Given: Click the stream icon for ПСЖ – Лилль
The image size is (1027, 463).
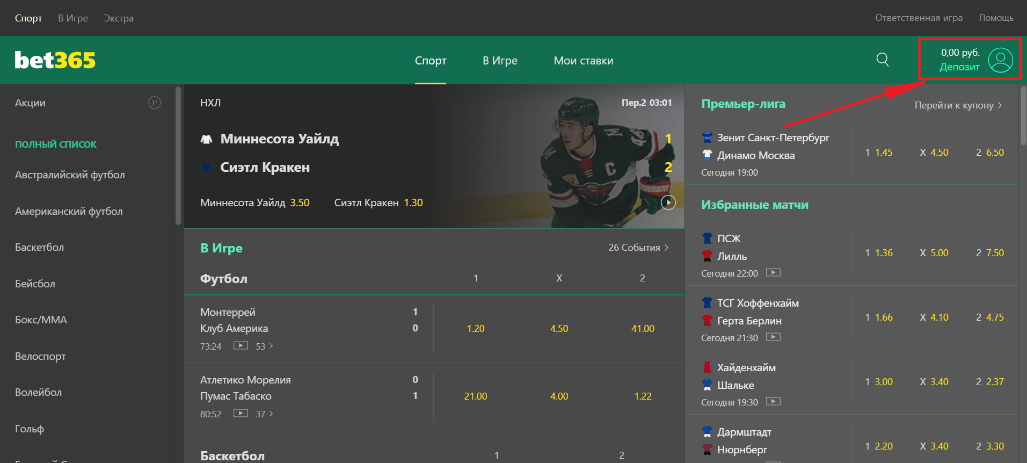Looking at the screenshot, I should click(x=773, y=272).
